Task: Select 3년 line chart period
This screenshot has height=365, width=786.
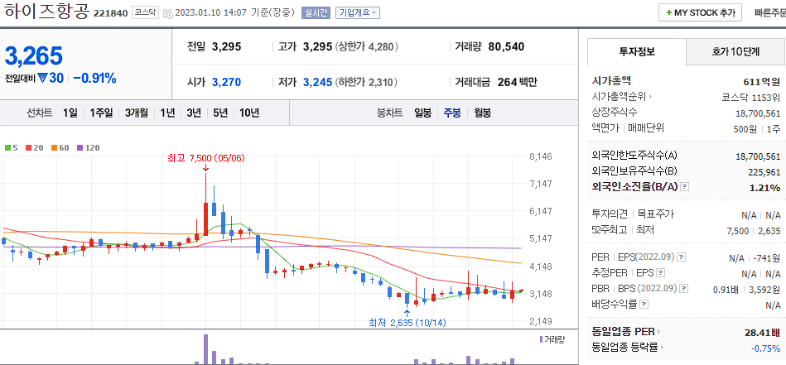Action: click(194, 113)
